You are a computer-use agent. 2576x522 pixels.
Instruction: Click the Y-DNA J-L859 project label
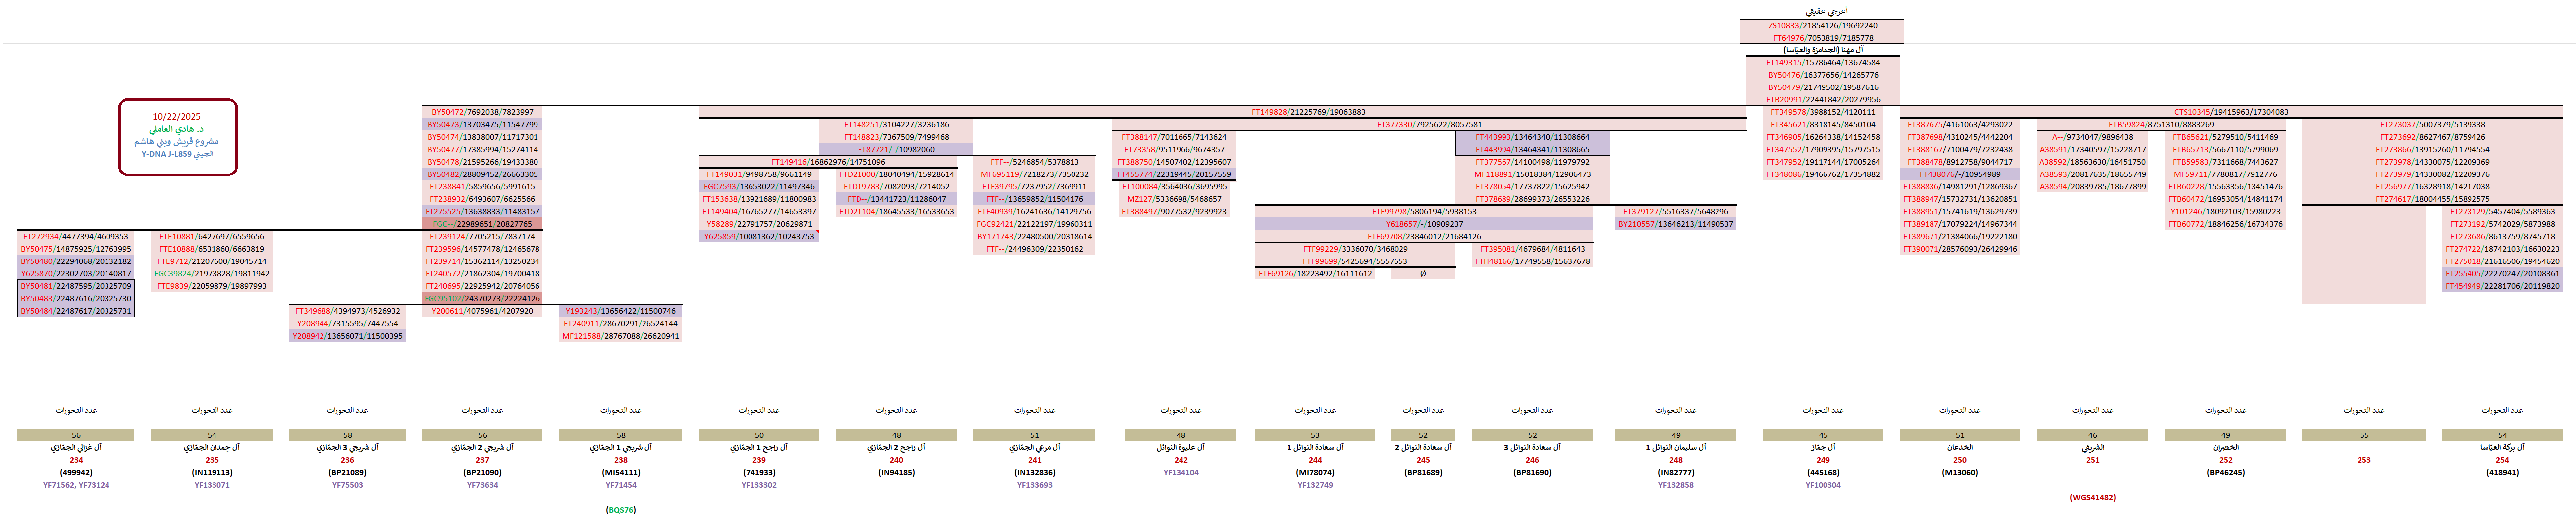click(177, 155)
